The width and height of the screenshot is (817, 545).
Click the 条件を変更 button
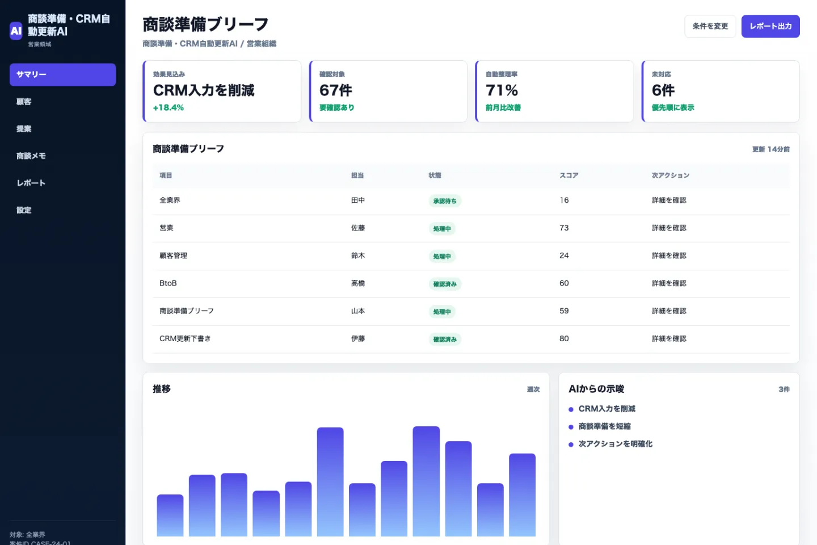[710, 26]
